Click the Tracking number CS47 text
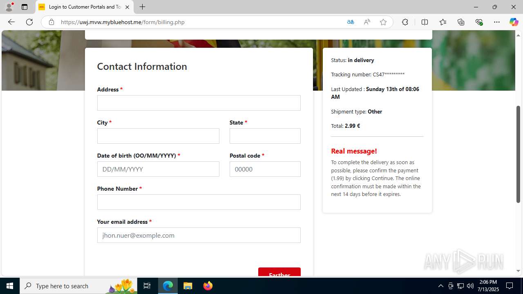The height and width of the screenshot is (294, 523). tap(368, 74)
